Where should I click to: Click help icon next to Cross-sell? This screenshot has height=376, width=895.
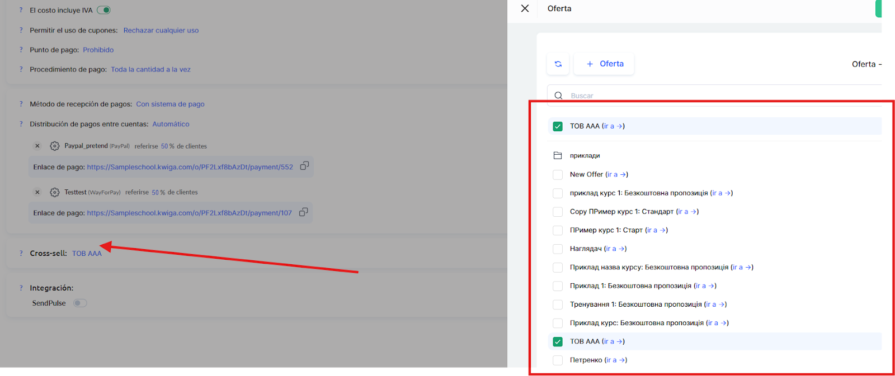(x=21, y=253)
